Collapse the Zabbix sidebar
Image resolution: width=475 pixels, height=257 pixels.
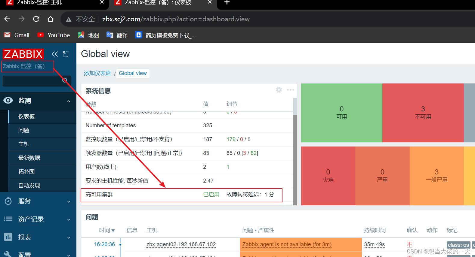(54, 54)
